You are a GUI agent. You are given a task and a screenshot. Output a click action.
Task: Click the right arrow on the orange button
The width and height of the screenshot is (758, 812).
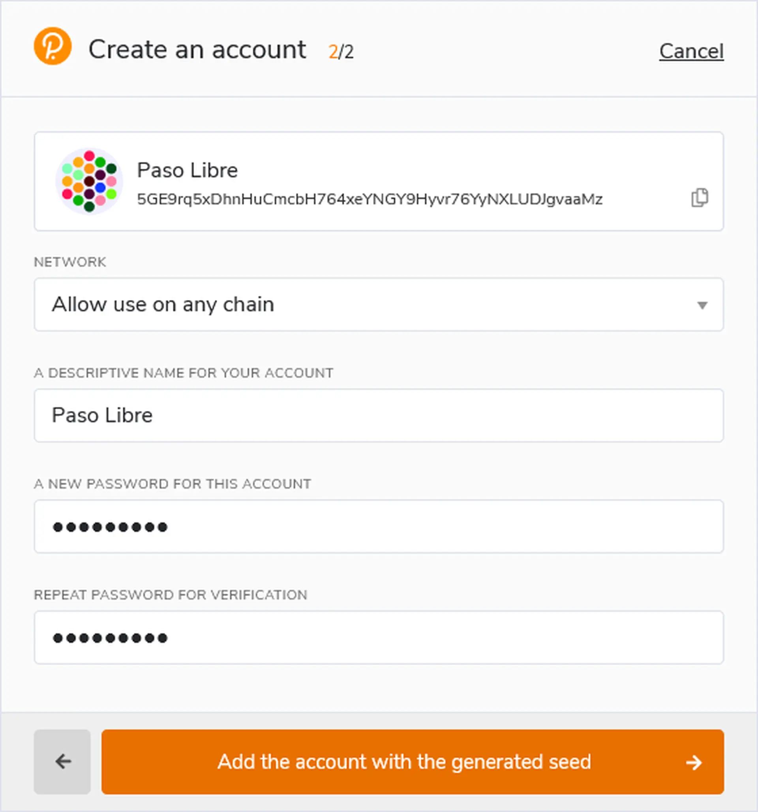click(694, 763)
